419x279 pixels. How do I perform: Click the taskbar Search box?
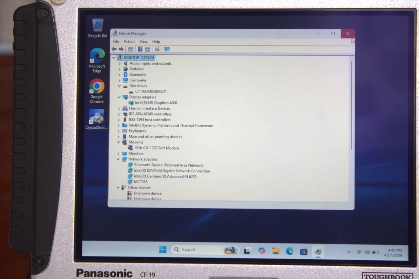205,250
